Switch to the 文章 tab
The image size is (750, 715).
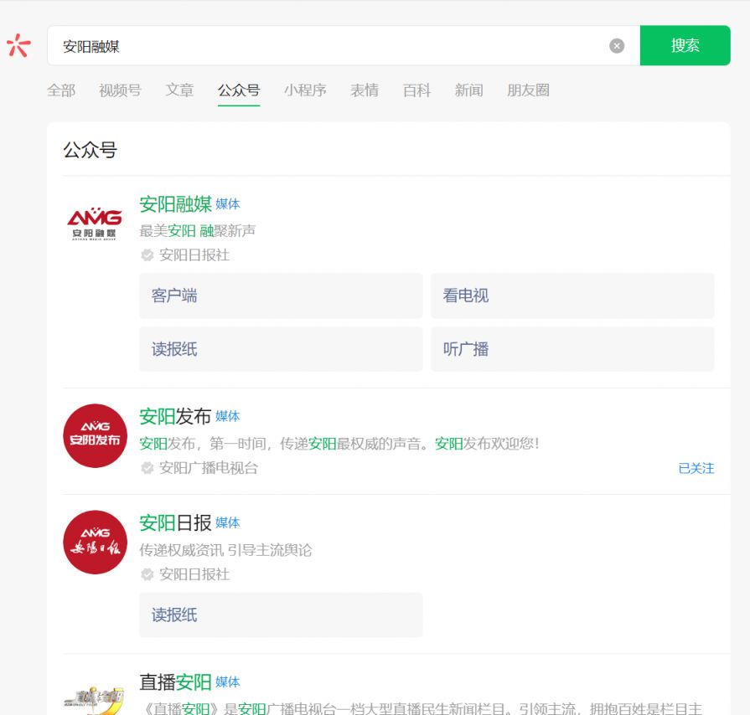[x=179, y=90]
